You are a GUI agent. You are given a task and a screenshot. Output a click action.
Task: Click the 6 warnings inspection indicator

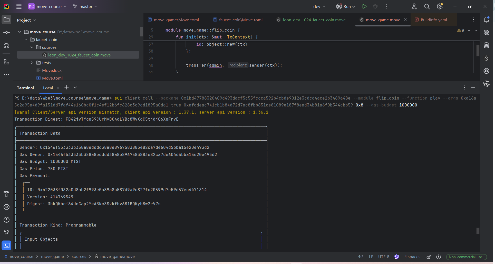point(461,31)
